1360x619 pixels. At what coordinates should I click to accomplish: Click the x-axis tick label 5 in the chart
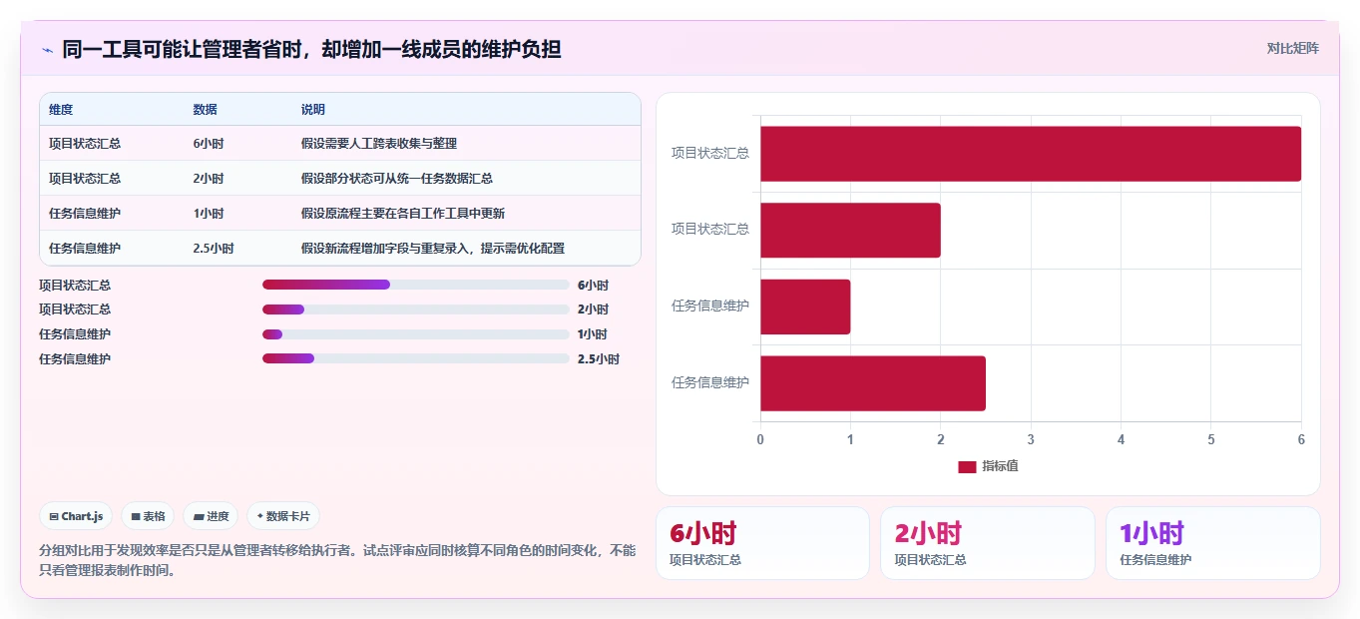tap(1211, 440)
